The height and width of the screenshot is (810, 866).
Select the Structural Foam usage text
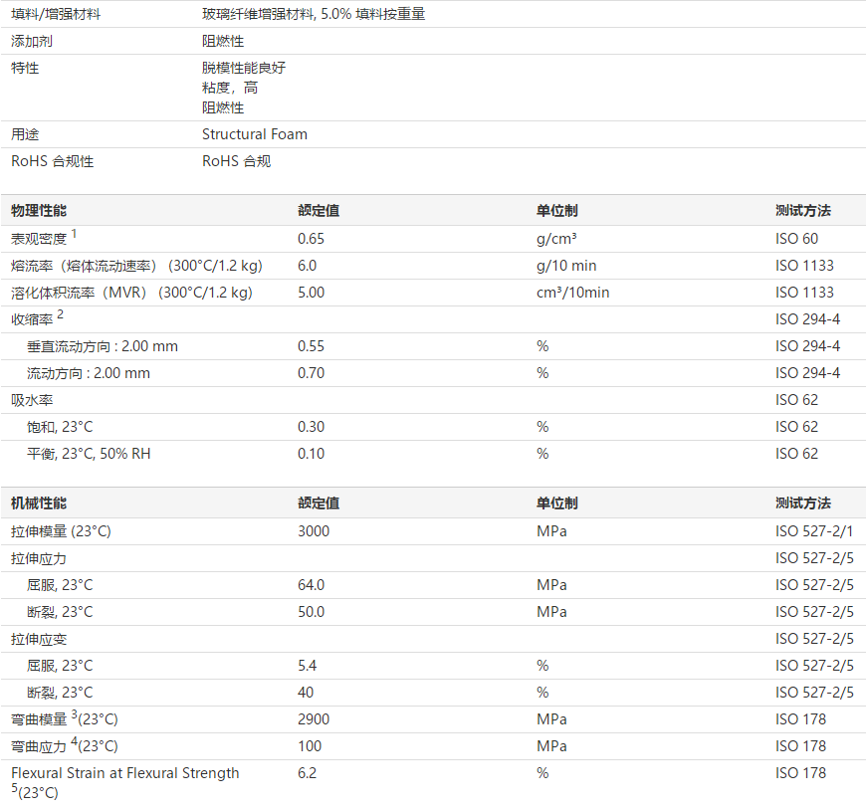click(x=255, y=134)
